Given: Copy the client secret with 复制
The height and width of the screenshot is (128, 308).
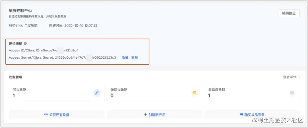Looking at the screenshot, I should [135, 58].
